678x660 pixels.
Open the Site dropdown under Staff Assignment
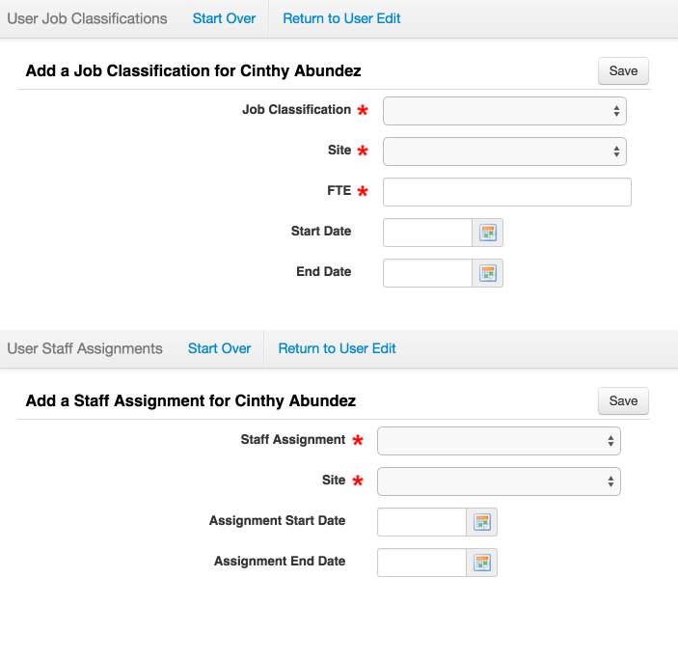(x=499, y=481)
